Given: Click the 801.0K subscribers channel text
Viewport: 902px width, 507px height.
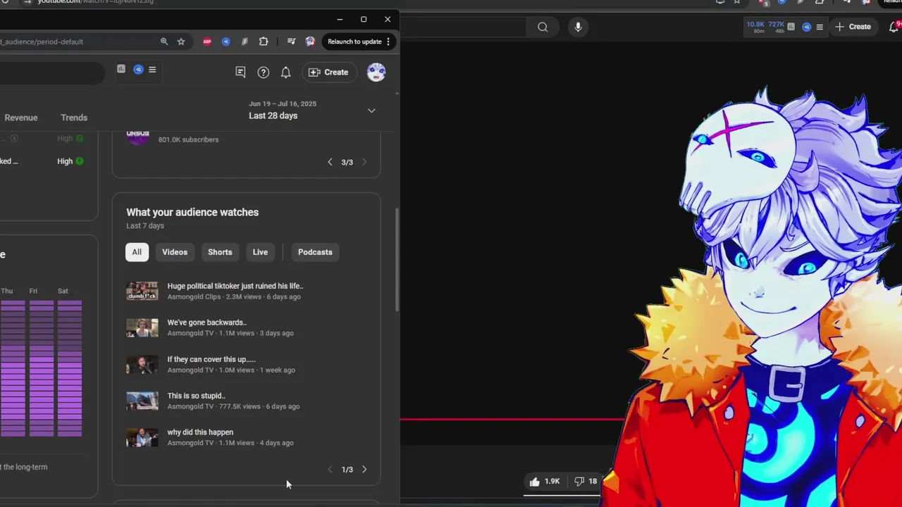Looking at the screenshot, I should click(188, 139).
